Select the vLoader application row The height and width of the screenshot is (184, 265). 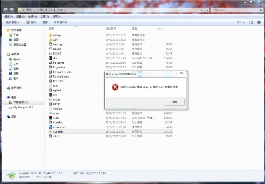(x=111, y=132)
